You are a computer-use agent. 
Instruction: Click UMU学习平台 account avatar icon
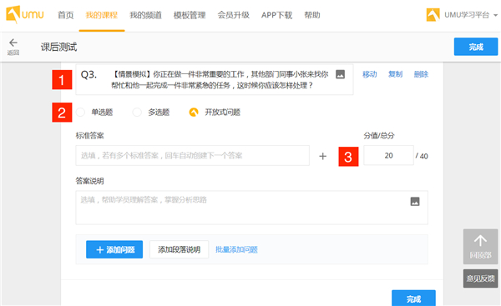433,15
